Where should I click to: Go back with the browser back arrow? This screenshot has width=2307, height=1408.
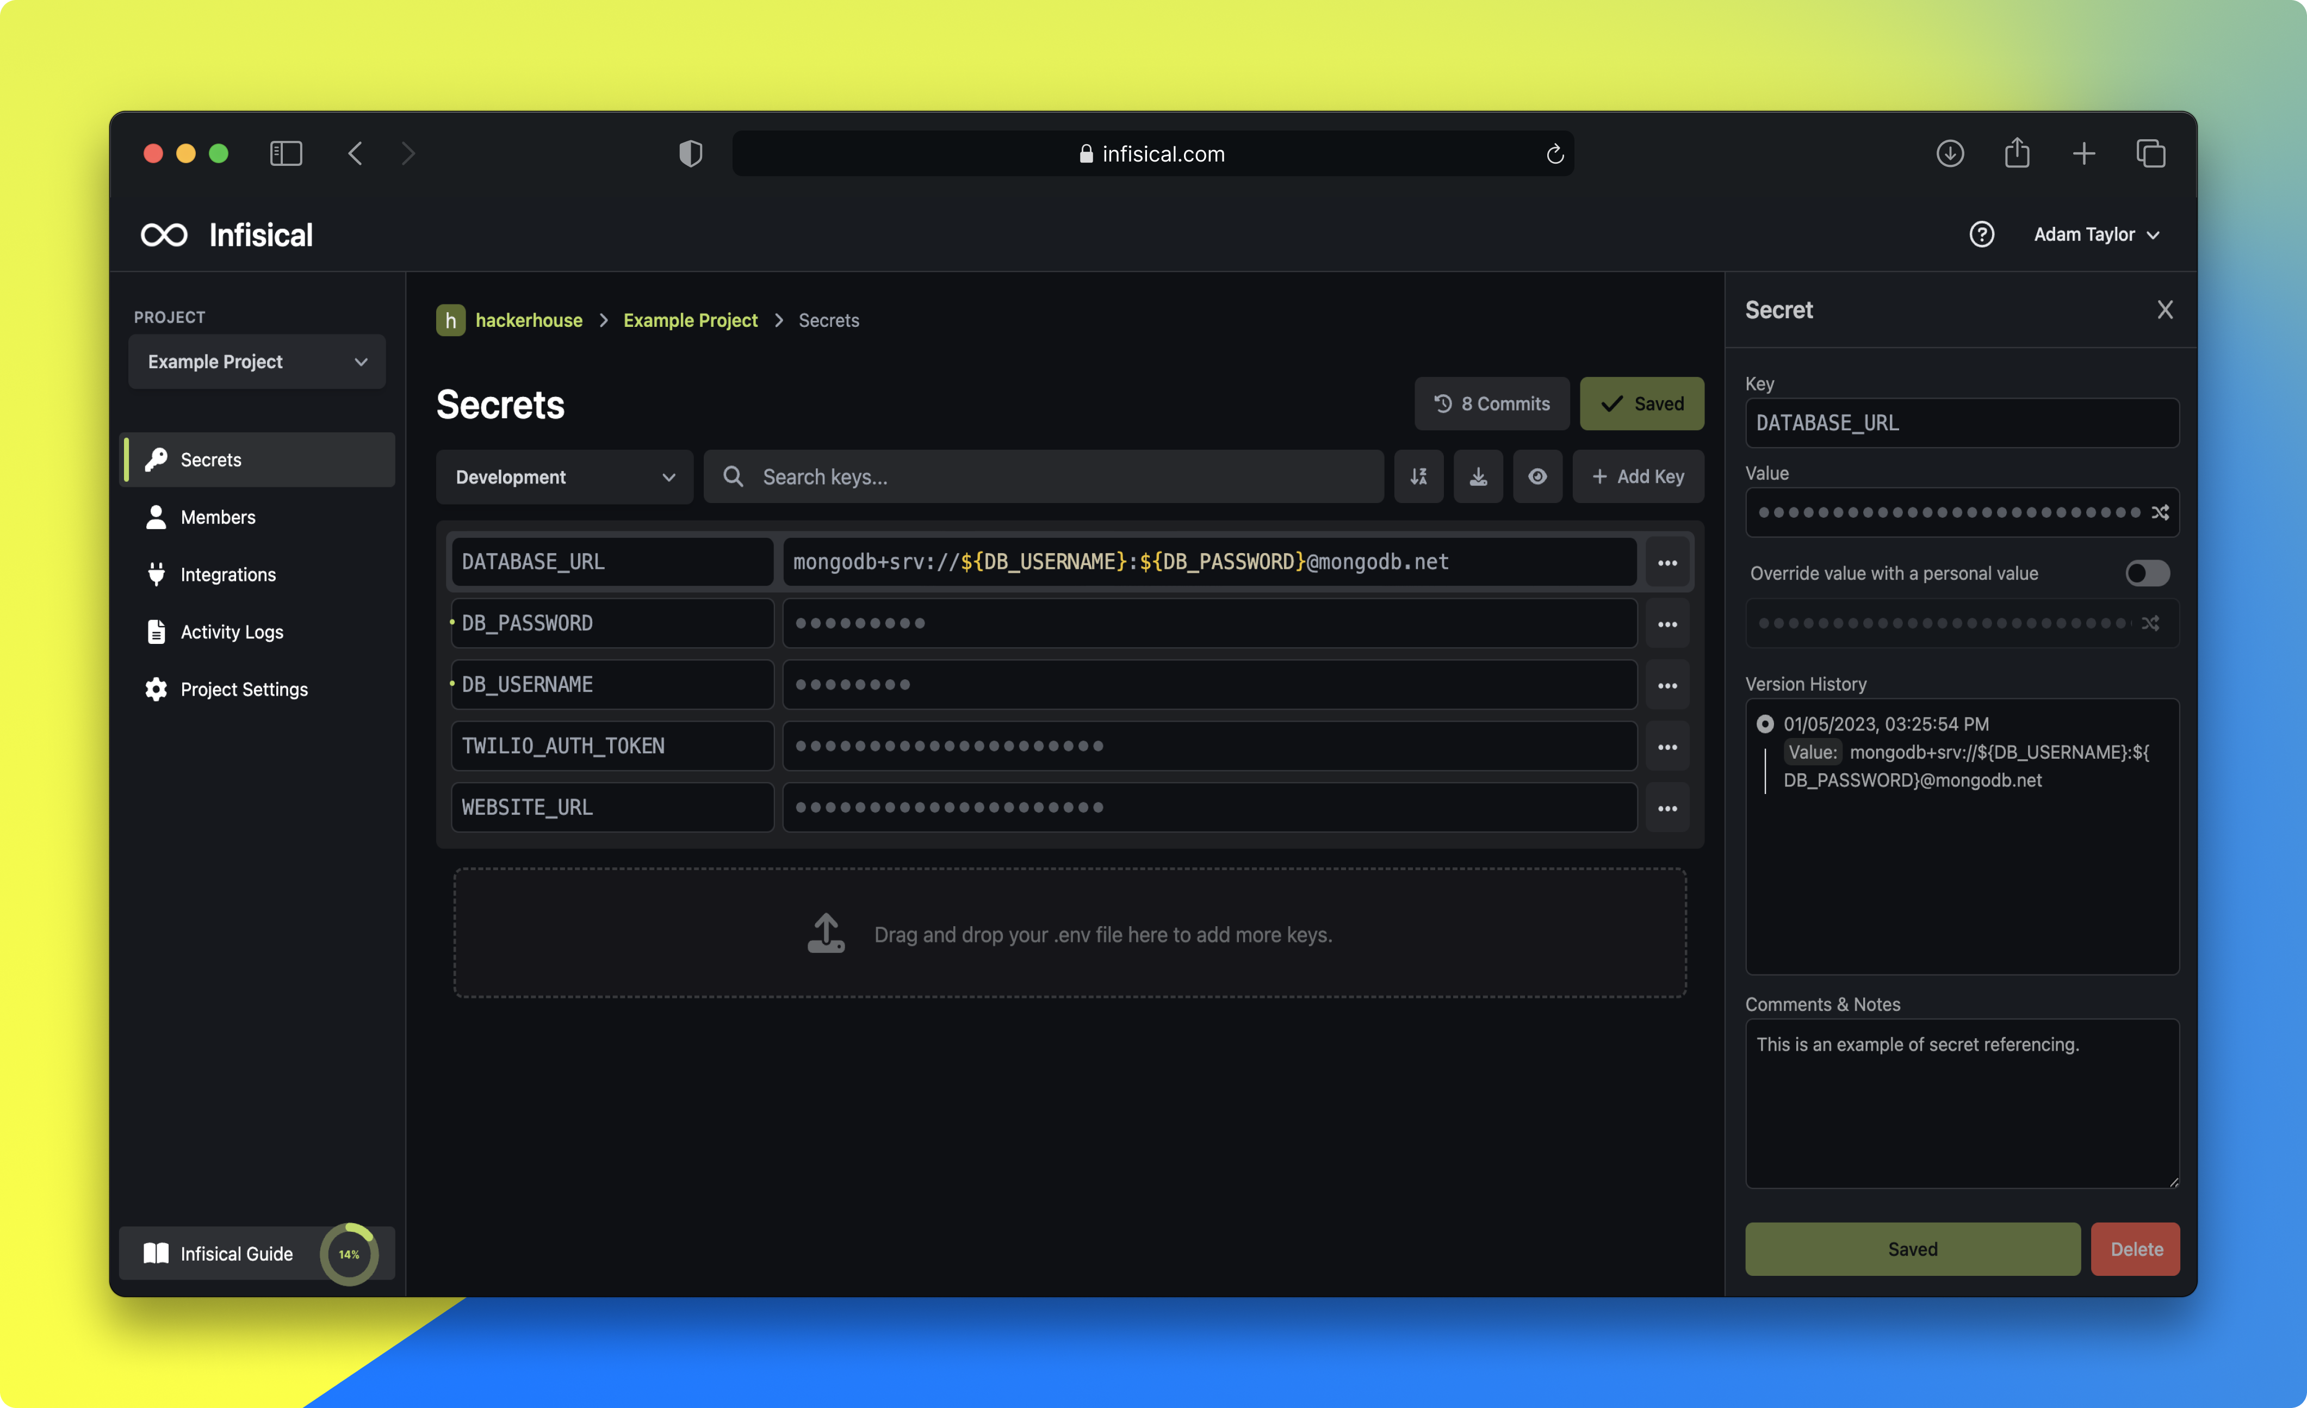355,153
